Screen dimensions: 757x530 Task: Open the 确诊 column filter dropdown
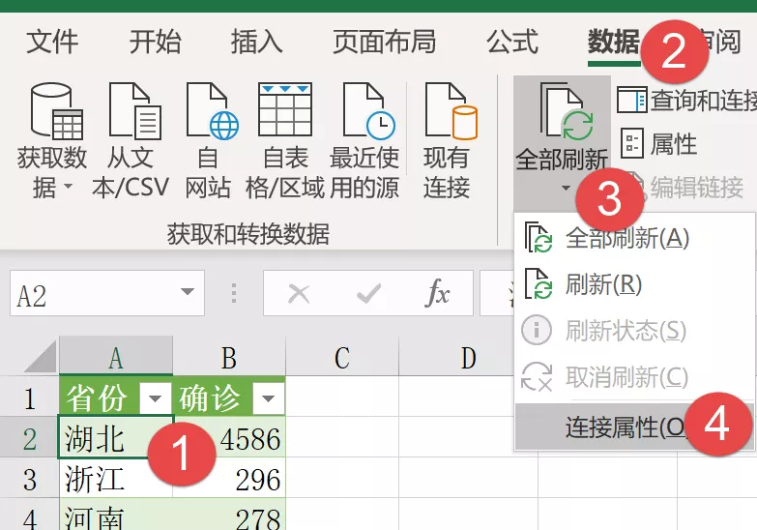coord(268,398)
